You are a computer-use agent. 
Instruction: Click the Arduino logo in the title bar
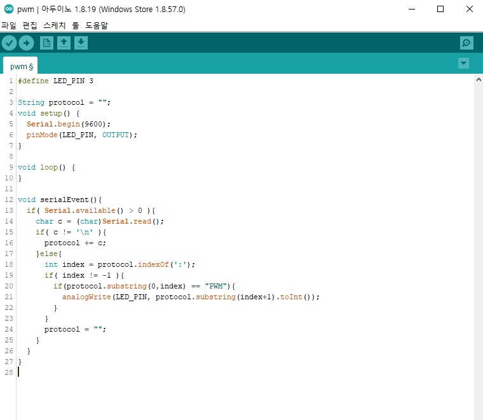[x=9, y=9]
